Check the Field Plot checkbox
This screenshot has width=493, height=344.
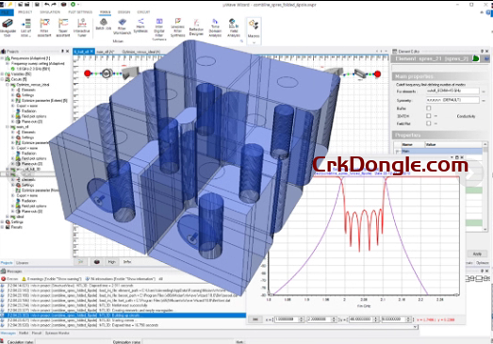(x=428, y=123)
